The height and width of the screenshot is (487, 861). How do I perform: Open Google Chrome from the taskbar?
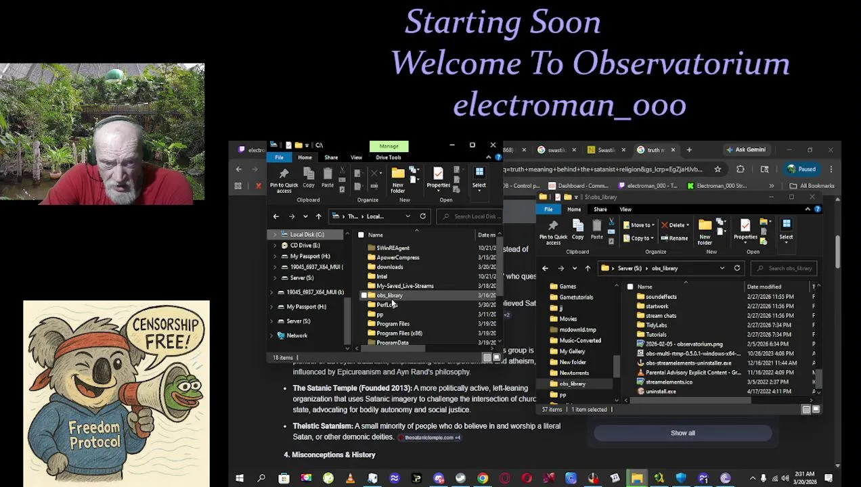point(483,479)
